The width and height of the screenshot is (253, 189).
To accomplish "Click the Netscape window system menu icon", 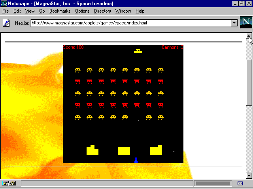I will 4,4.
